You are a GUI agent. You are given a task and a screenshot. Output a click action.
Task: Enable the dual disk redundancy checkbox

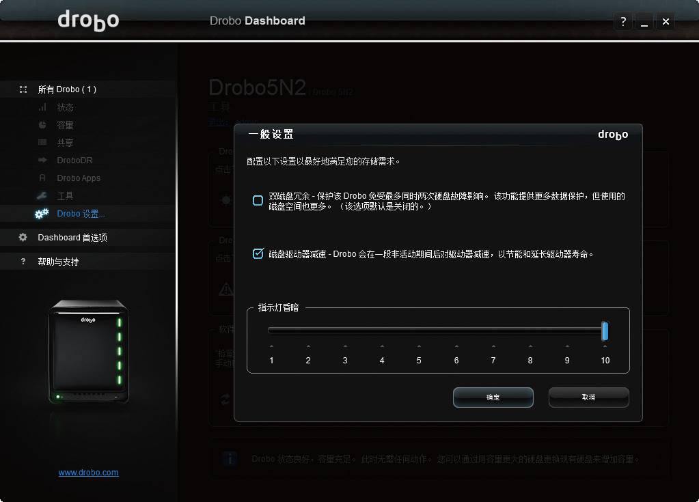click(258, 200)
